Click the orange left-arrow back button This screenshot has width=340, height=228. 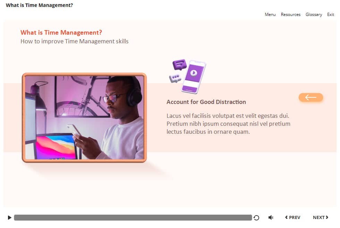point(311,98)
